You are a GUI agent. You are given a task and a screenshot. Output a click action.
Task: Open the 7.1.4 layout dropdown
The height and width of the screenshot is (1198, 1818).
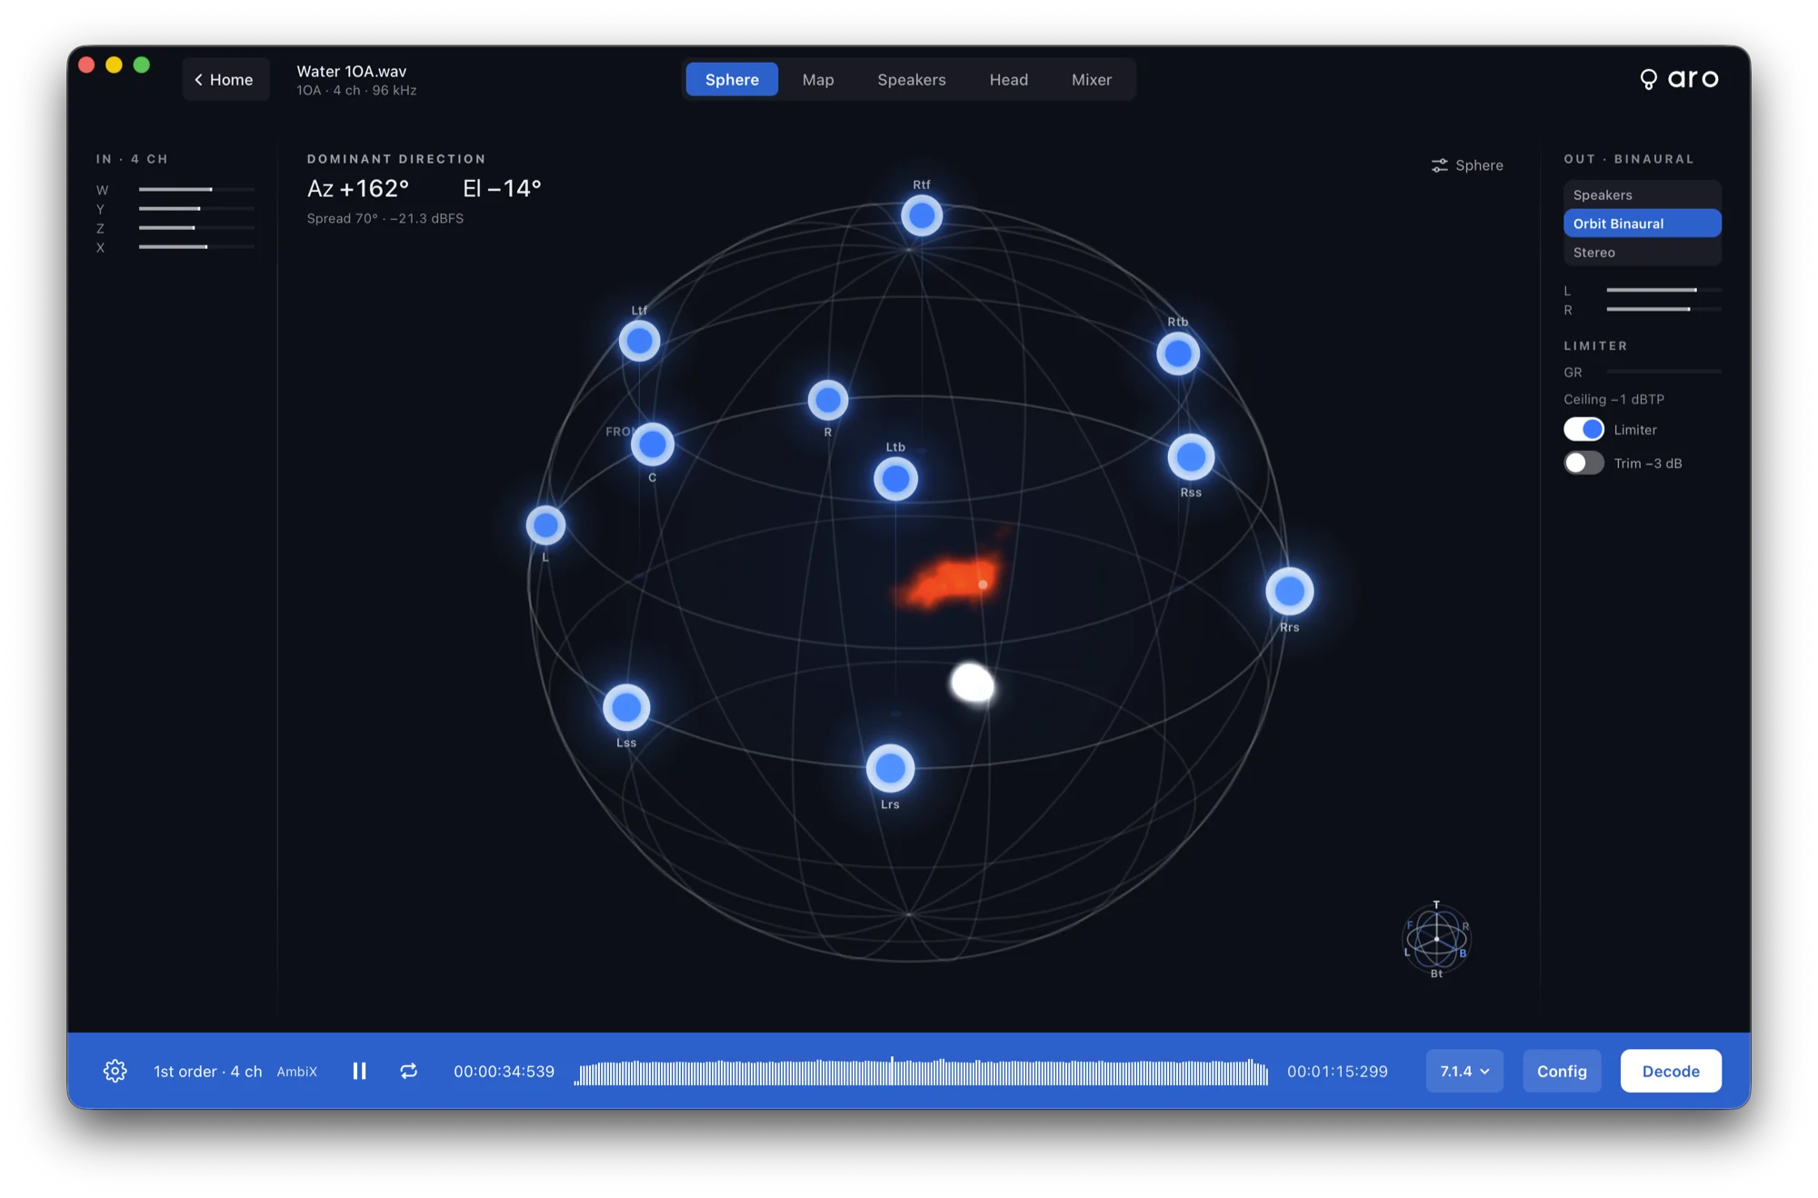[1464, 1071]
